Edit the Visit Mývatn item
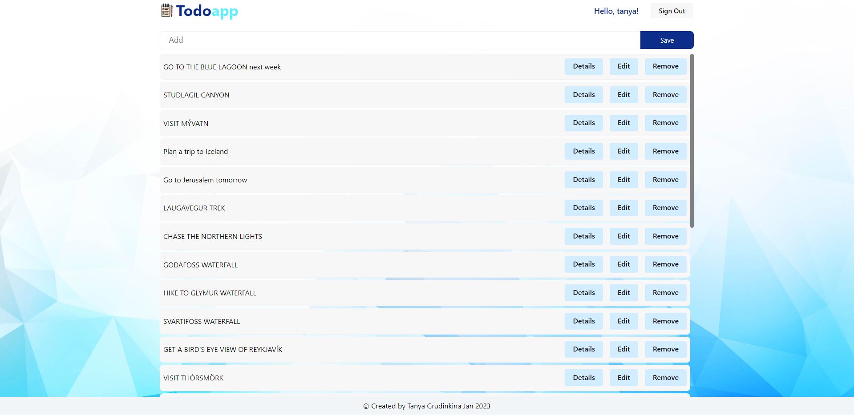Screen dimensions: 854x416 tap(623, 123)
